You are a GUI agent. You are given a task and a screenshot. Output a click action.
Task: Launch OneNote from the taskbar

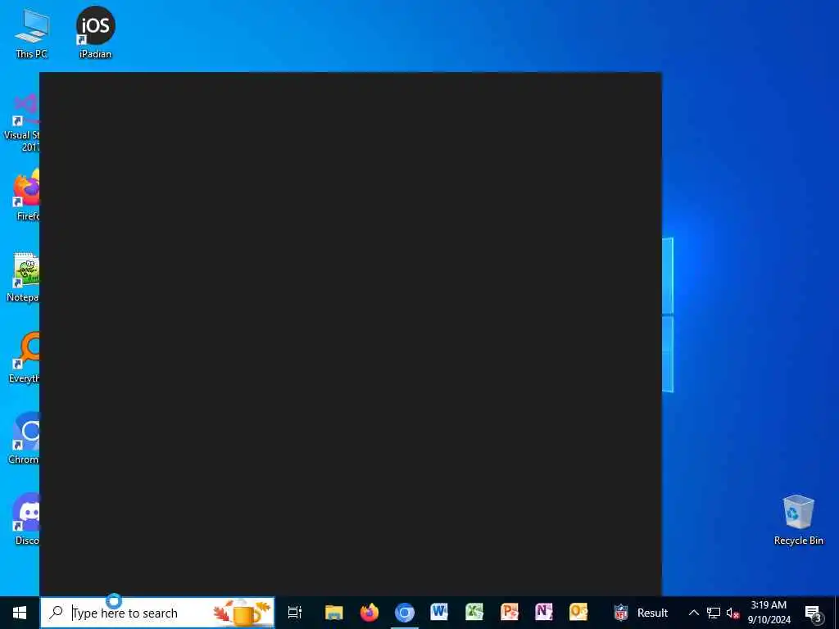[x=544, y=613]
